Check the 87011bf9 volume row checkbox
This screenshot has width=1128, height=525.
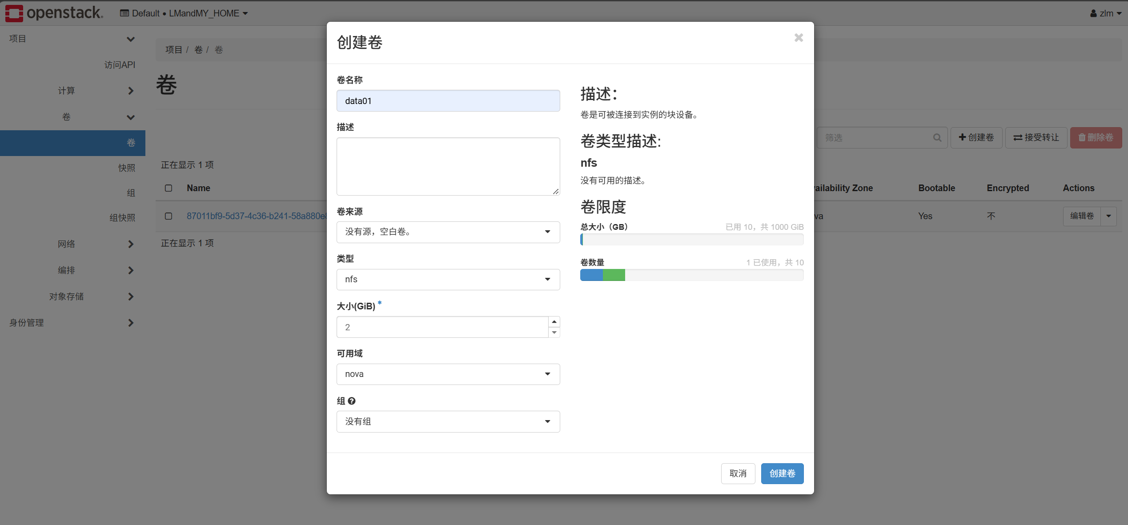click(x=169, y=216)
